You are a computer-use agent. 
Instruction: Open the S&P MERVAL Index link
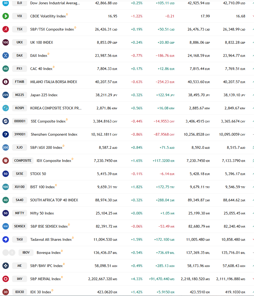[x=46, y=279]
